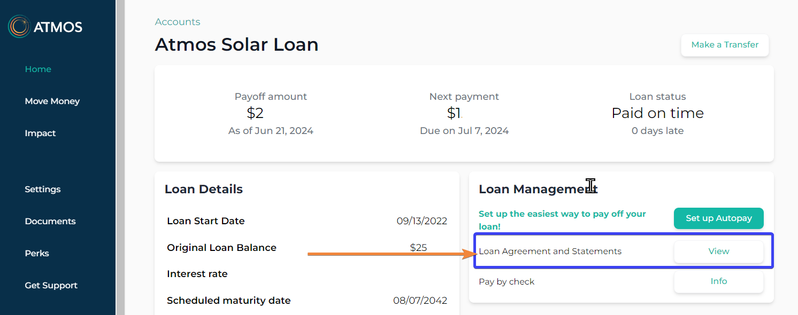Select Get Support in sidebar

click(x=51, y=286)
